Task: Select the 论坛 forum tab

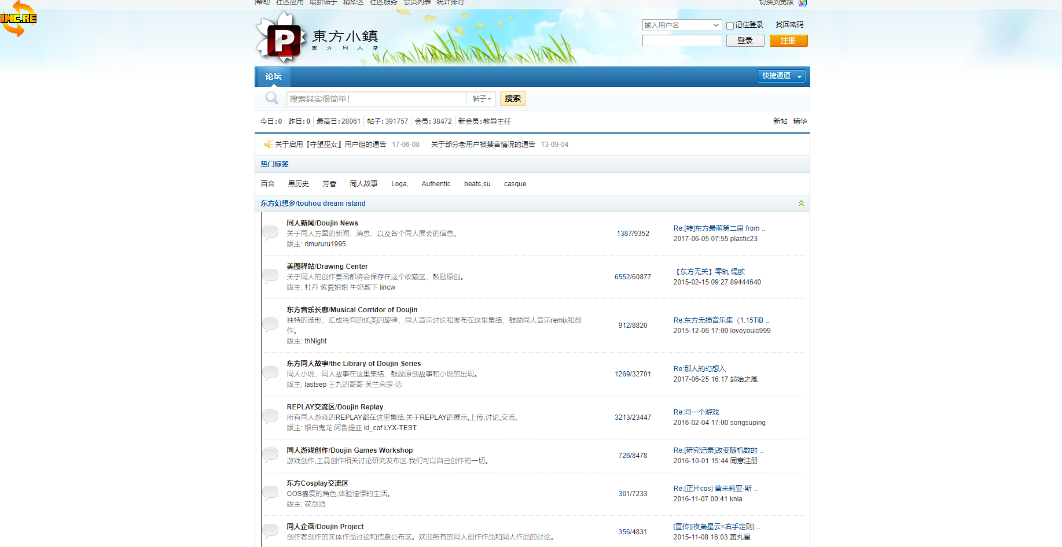Action: [x=273, y=76]
